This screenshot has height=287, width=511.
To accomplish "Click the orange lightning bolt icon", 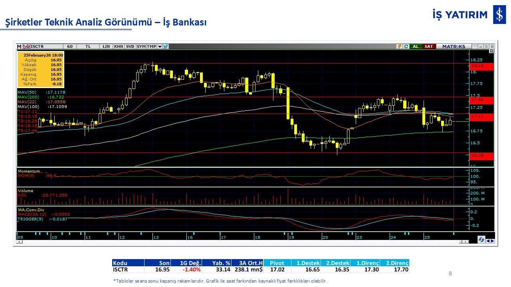I will (399, 47).
